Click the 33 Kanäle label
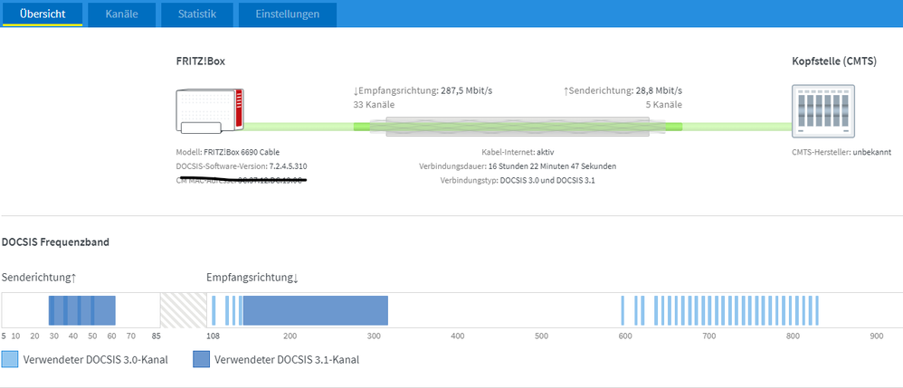Image resolution: width=903 pixels, height=388 pixels. (x=374, y=105)
